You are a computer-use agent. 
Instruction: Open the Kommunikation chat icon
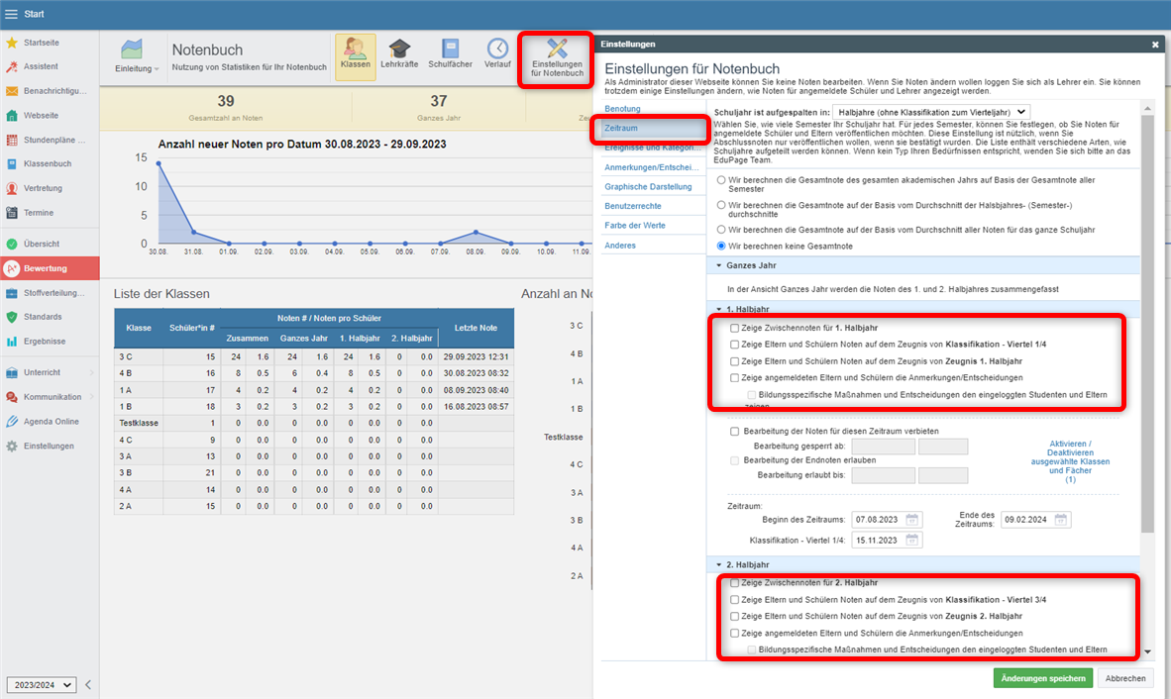12,397
